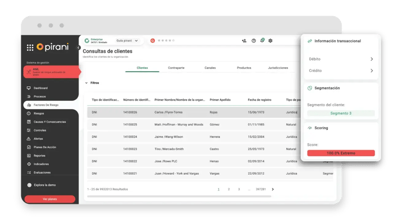393x220 pixels.
Task: Click the Jose /Rowe PLC name cell
Action: pyautogui.click(x=166, y=161)
